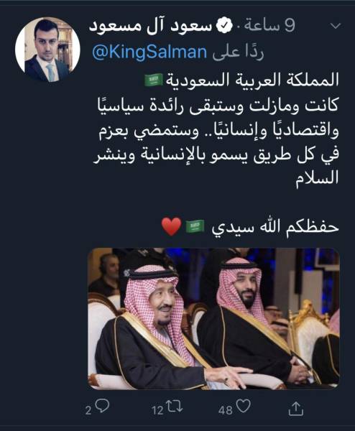Click the flag emoji beside سيدي
The image size is (355, 431).
195,227
